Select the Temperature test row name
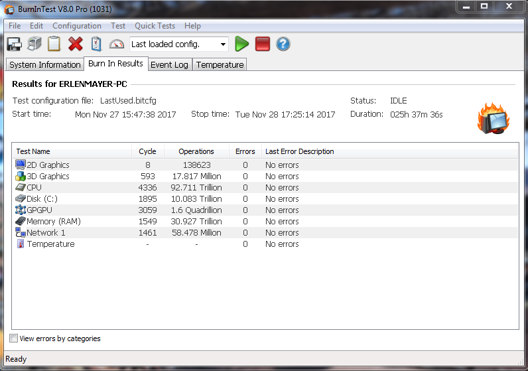The image size is (528, 371). (x=51, y=244)
